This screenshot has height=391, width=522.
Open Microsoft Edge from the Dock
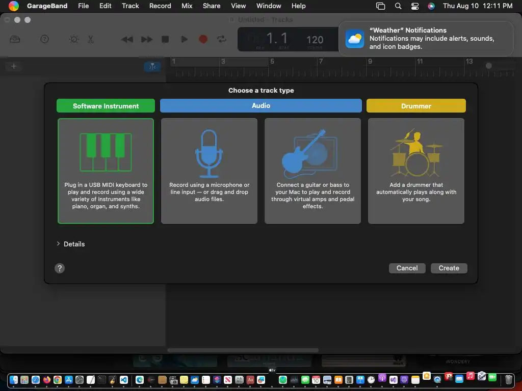(140, 380)
